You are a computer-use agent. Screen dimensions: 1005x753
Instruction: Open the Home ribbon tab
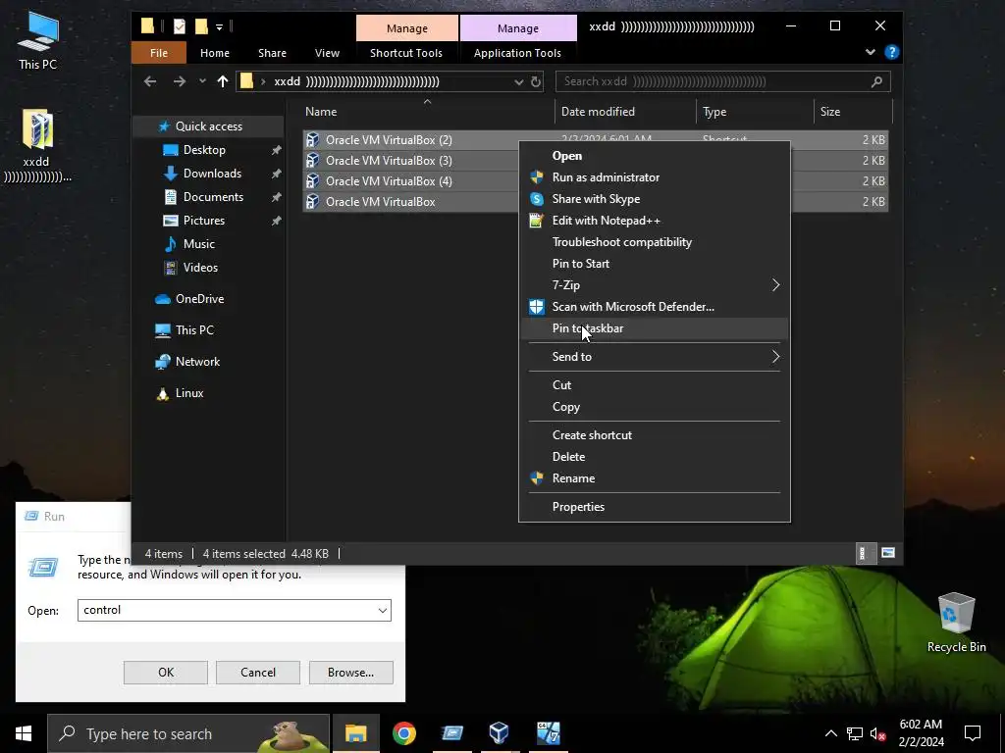pos(215,53)
